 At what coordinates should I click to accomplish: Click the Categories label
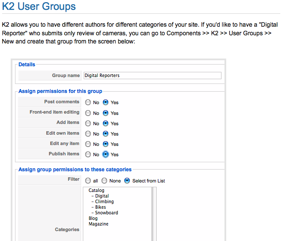pyautogui.click(x=67, y=229)
